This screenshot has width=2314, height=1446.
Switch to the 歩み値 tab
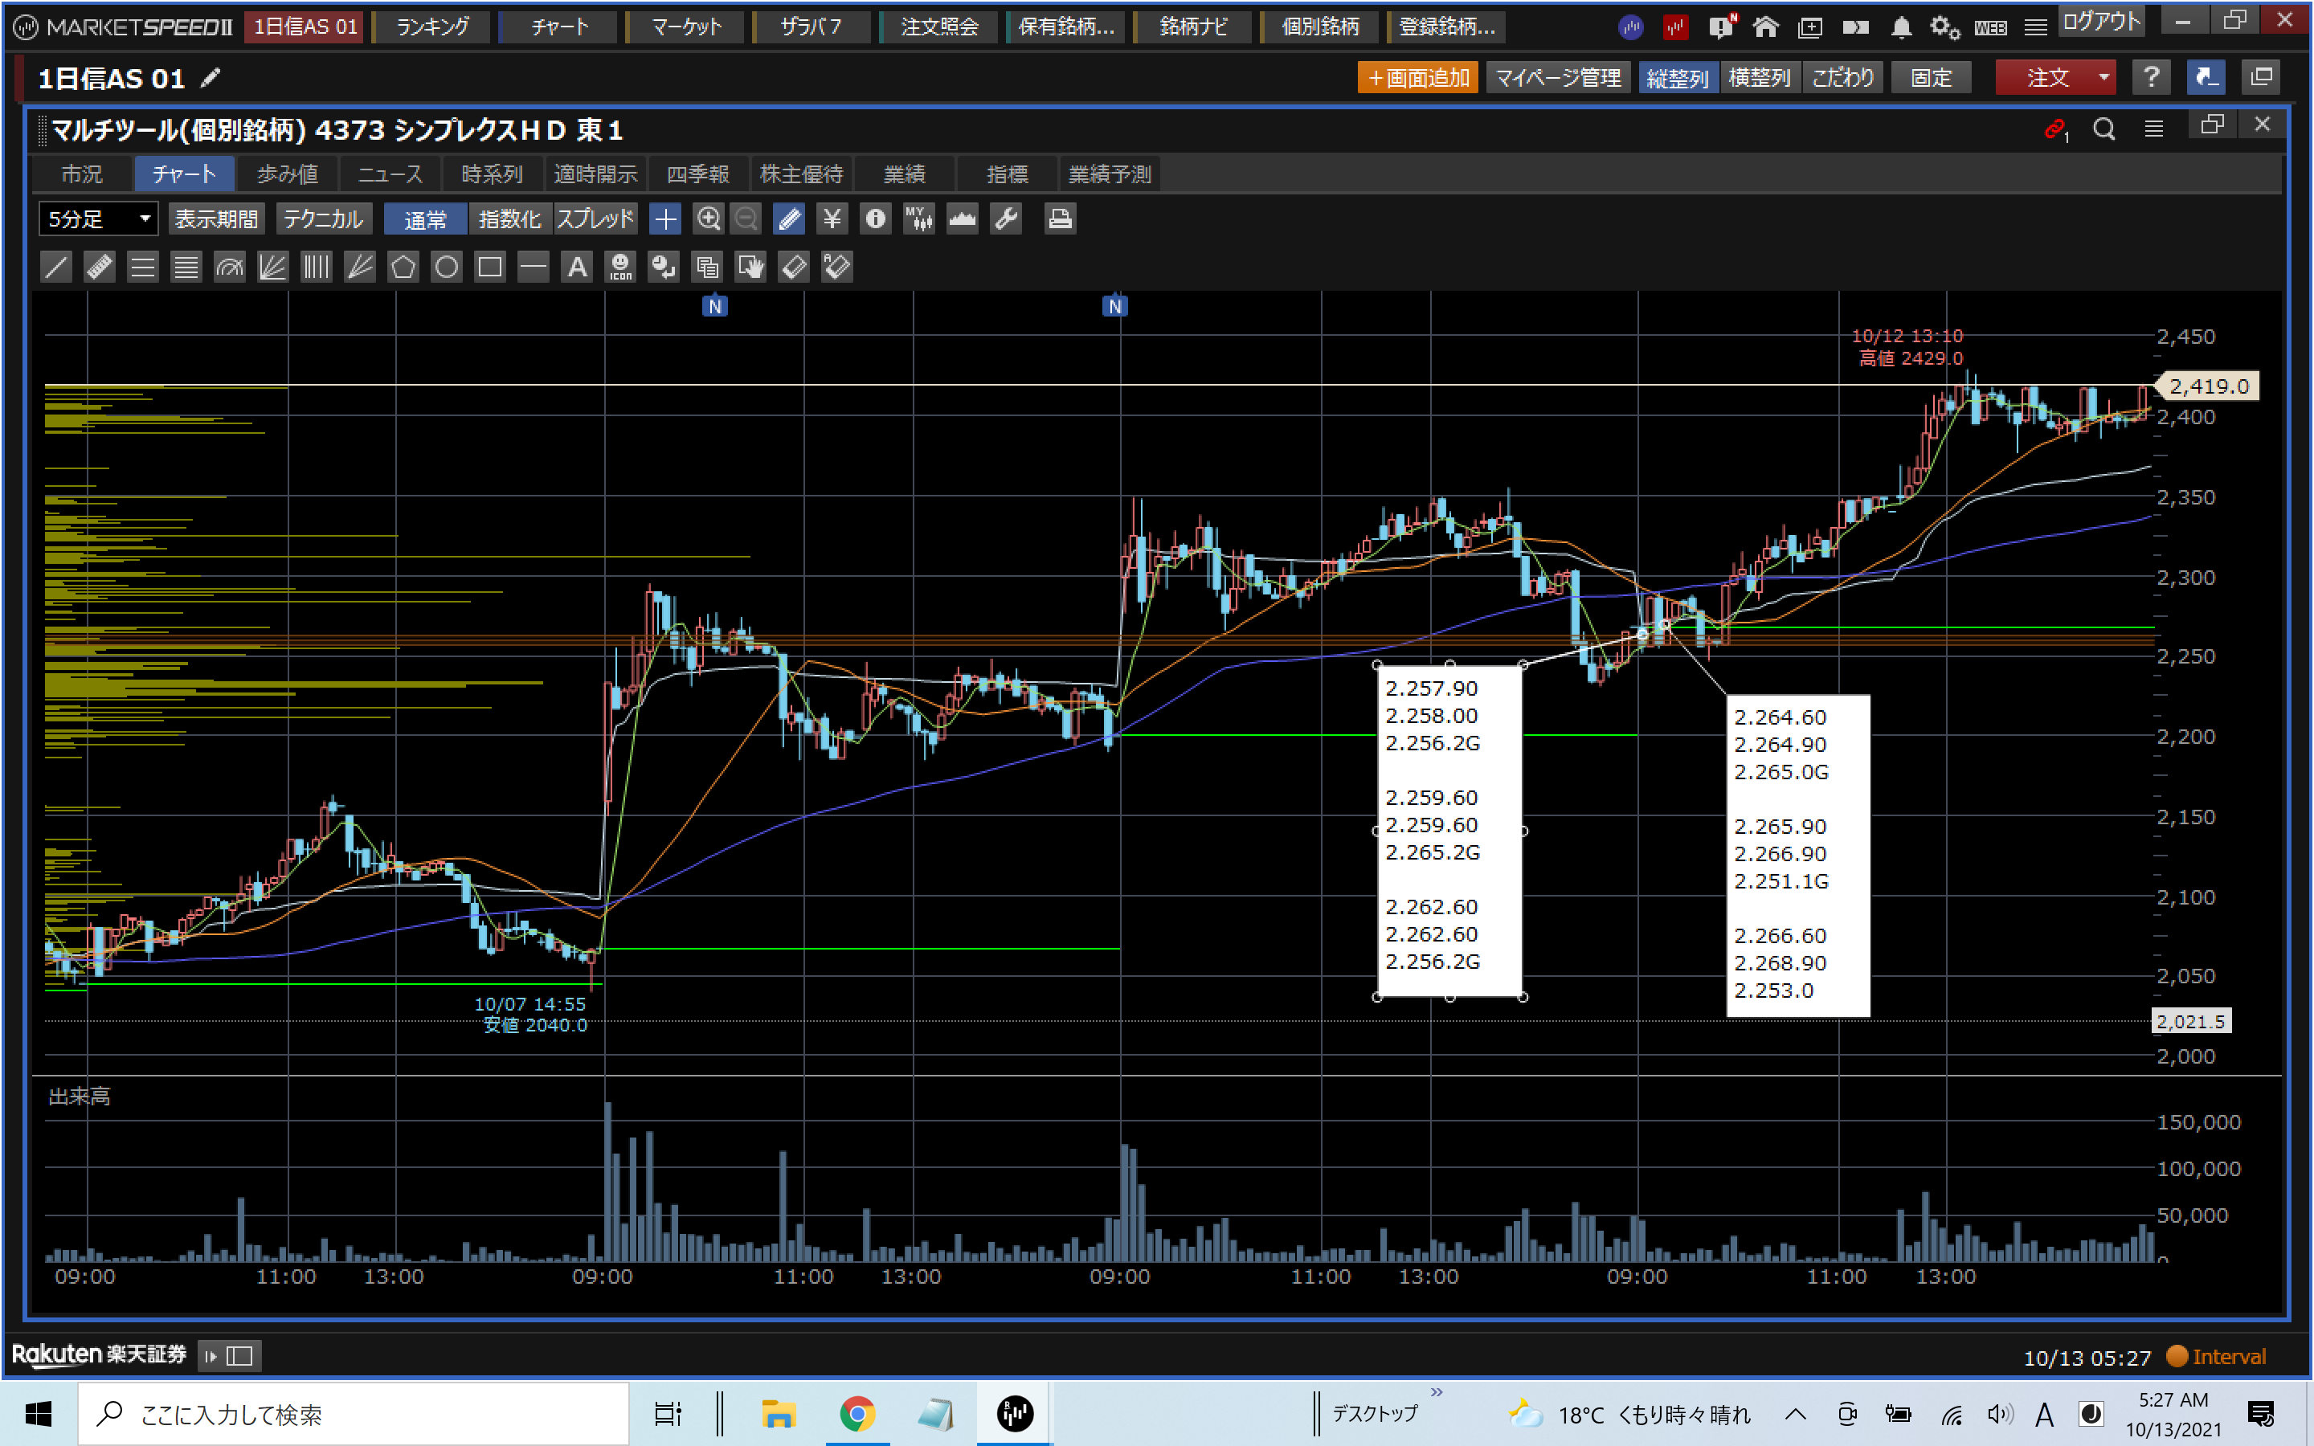[x=287, y=174]
